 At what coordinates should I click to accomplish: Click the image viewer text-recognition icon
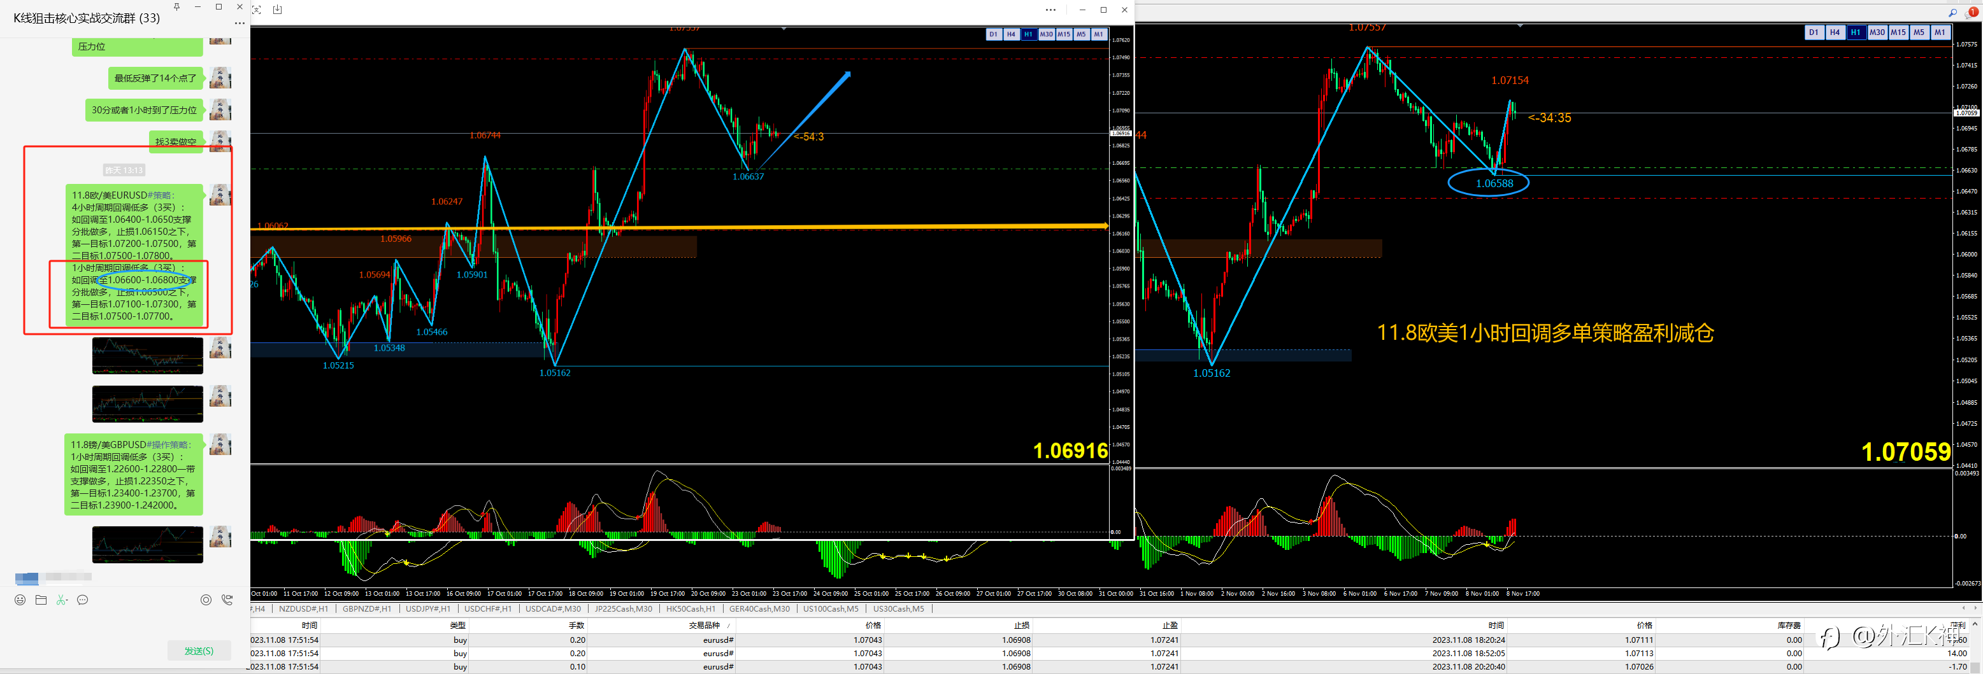click(256, 10)
